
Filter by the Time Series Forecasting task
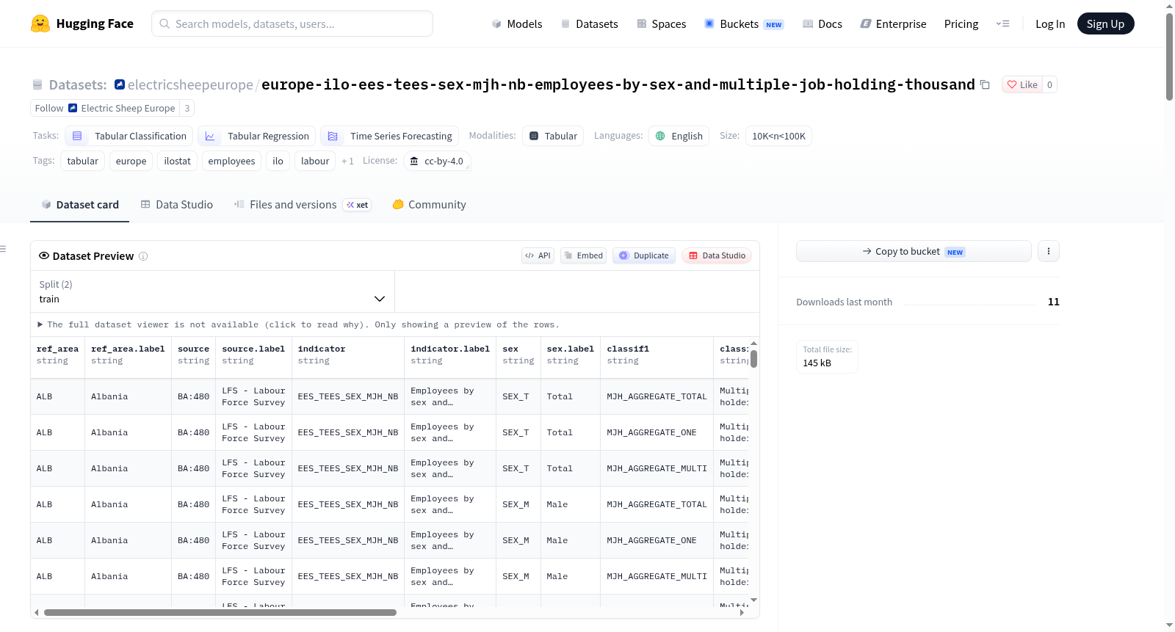coord(390,136)
